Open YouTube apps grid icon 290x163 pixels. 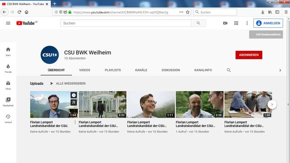click(x=236, y=23)
